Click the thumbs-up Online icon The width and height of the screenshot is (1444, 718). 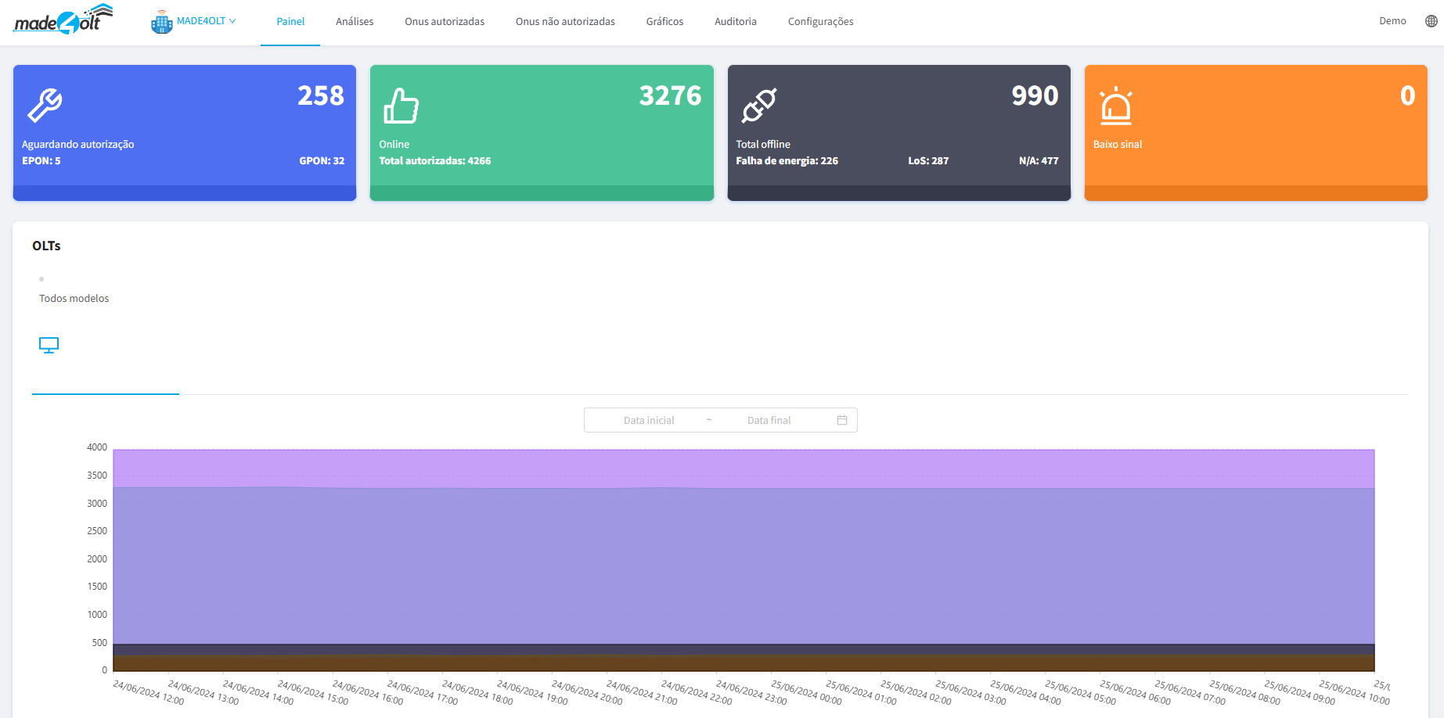(x=401, y=106)
